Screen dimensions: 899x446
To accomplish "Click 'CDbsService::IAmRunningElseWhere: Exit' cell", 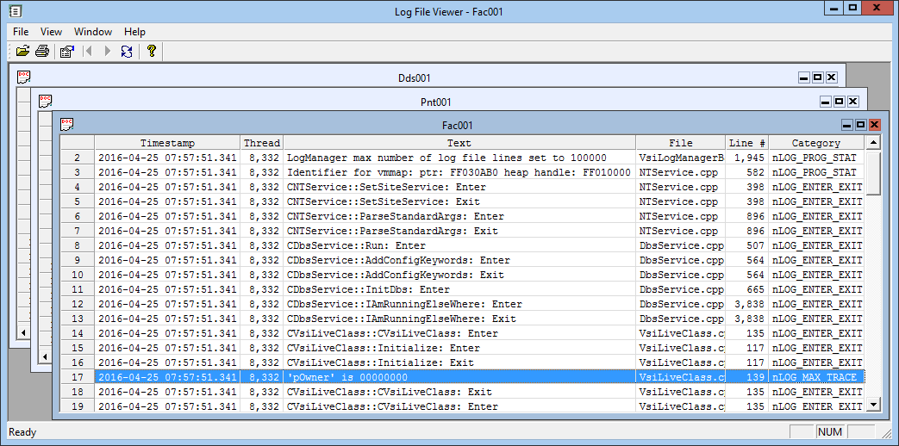I will [460, 319].
